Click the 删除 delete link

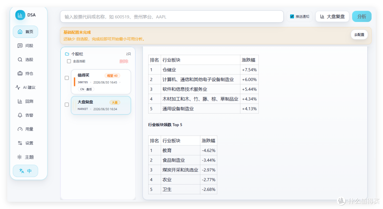pyautogui.click(x=124, y=61)
